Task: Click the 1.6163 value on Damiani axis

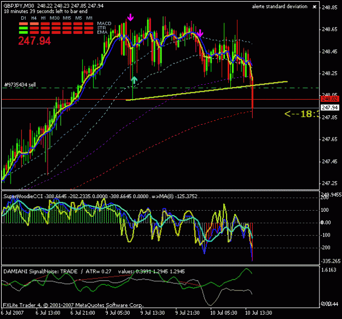Action: click(329, 270)
